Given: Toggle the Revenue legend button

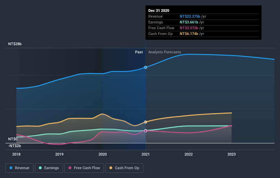Looking at the screenshot, I should coord(19,168).
